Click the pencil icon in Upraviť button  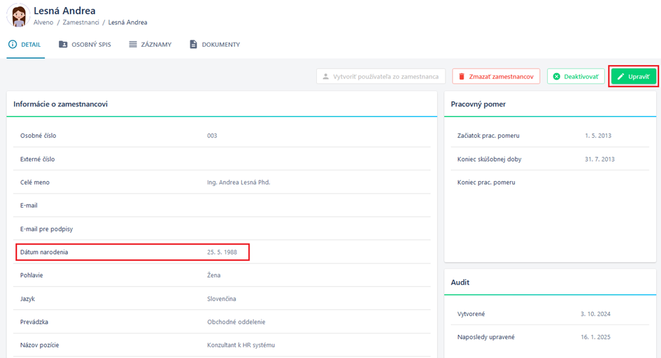620,76
